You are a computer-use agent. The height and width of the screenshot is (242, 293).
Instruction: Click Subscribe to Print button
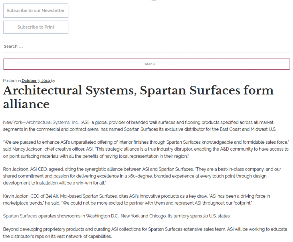click(x=36, y=27)
